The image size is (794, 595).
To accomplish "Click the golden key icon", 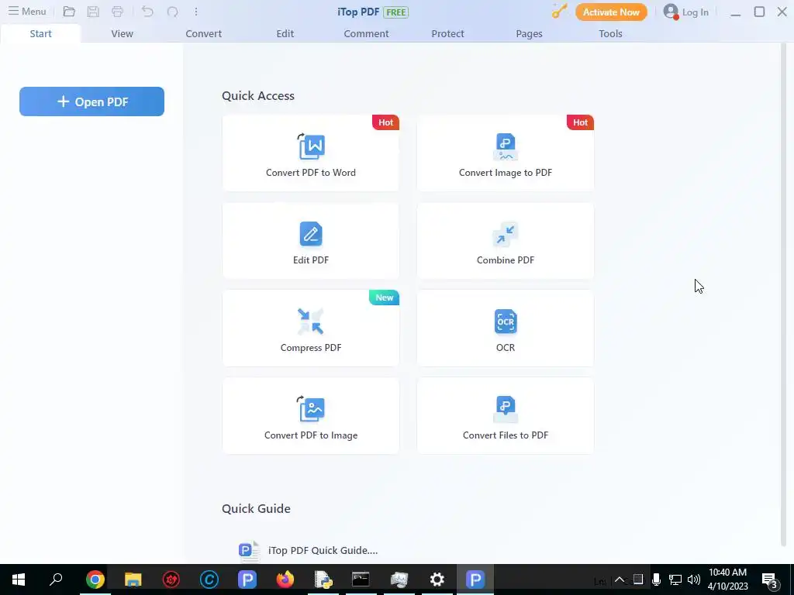I will click(559, 11).
